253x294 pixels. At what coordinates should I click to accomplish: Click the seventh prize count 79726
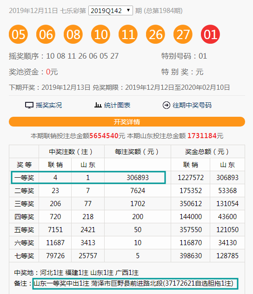click(55, 256)
